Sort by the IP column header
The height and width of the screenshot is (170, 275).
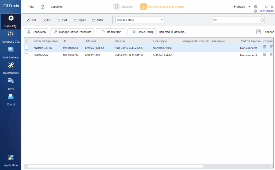[64, 41]
